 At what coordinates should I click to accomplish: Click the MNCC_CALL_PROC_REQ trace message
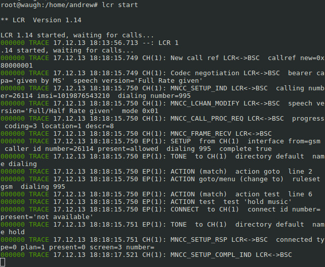207,119
